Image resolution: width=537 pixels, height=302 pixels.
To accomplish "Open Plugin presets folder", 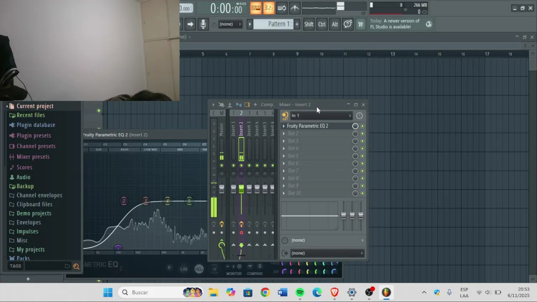I will (34, 135).
